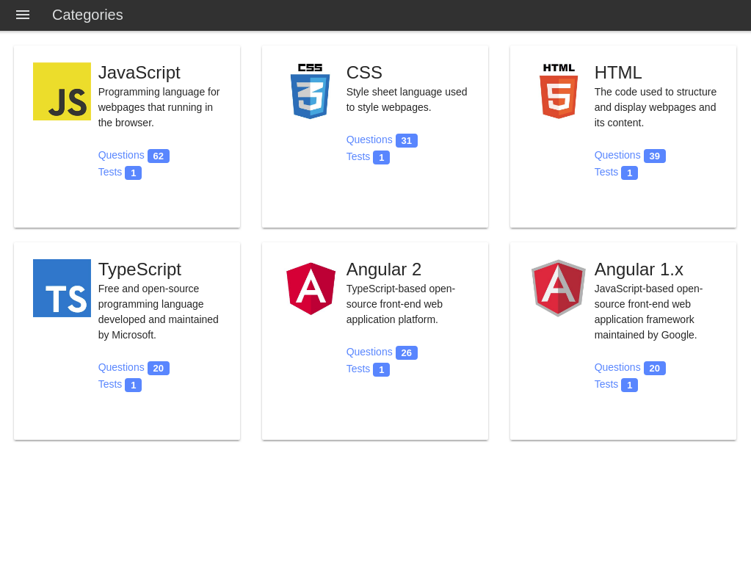Click the CSS tests badge 1
Screen dimensions: 751x583
[381, 158]
